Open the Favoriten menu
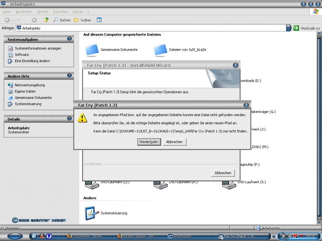Viewport: 322px width, 241px height. tap(60, 12)
